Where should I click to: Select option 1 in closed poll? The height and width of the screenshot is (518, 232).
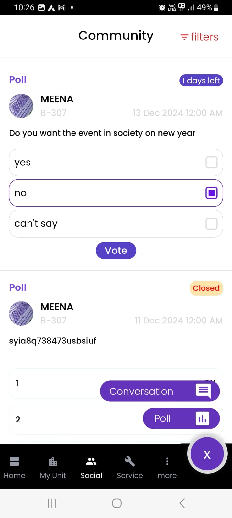[52, 384]
